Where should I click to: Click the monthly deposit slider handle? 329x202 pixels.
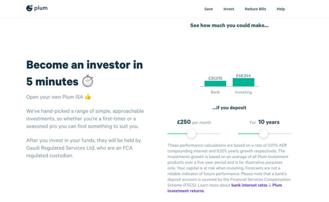[191, 133]
